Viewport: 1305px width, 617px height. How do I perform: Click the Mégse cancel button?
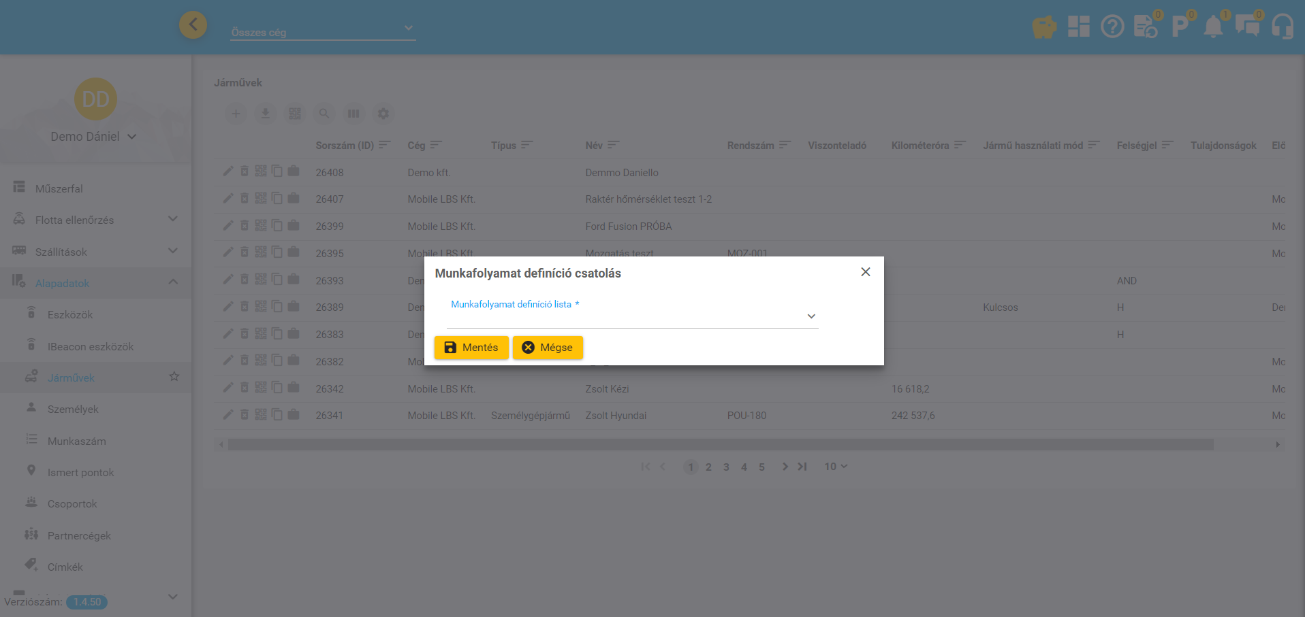(x=548, y=348)
